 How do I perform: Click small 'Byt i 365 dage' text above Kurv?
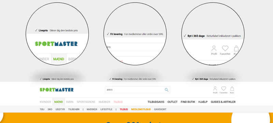click(x=201, y=79)
